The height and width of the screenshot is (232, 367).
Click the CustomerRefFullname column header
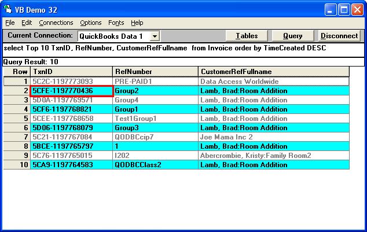point(273,72)
